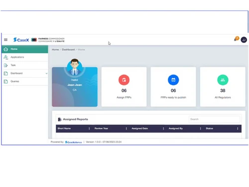Open Status column options menu
Viewport: 249px width, 187px height.
(x=238, y=129)
